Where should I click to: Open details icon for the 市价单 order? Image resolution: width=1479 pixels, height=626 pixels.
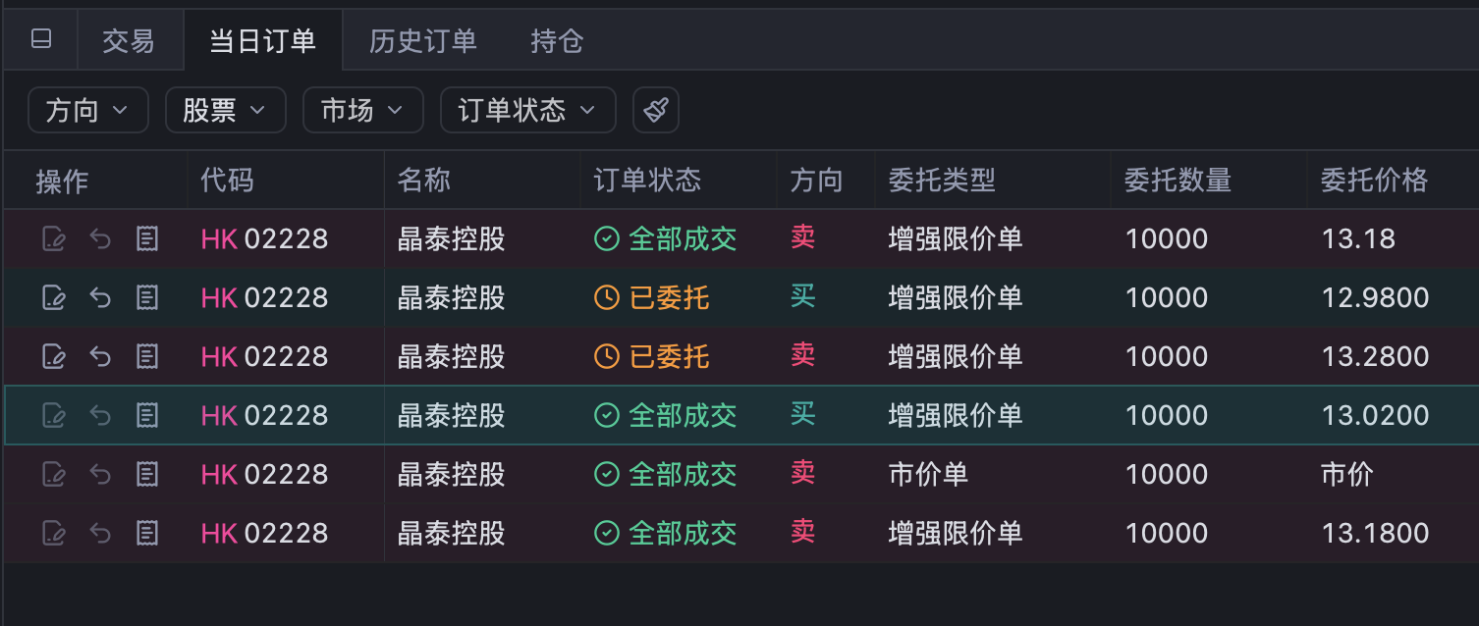coord(147,475)
